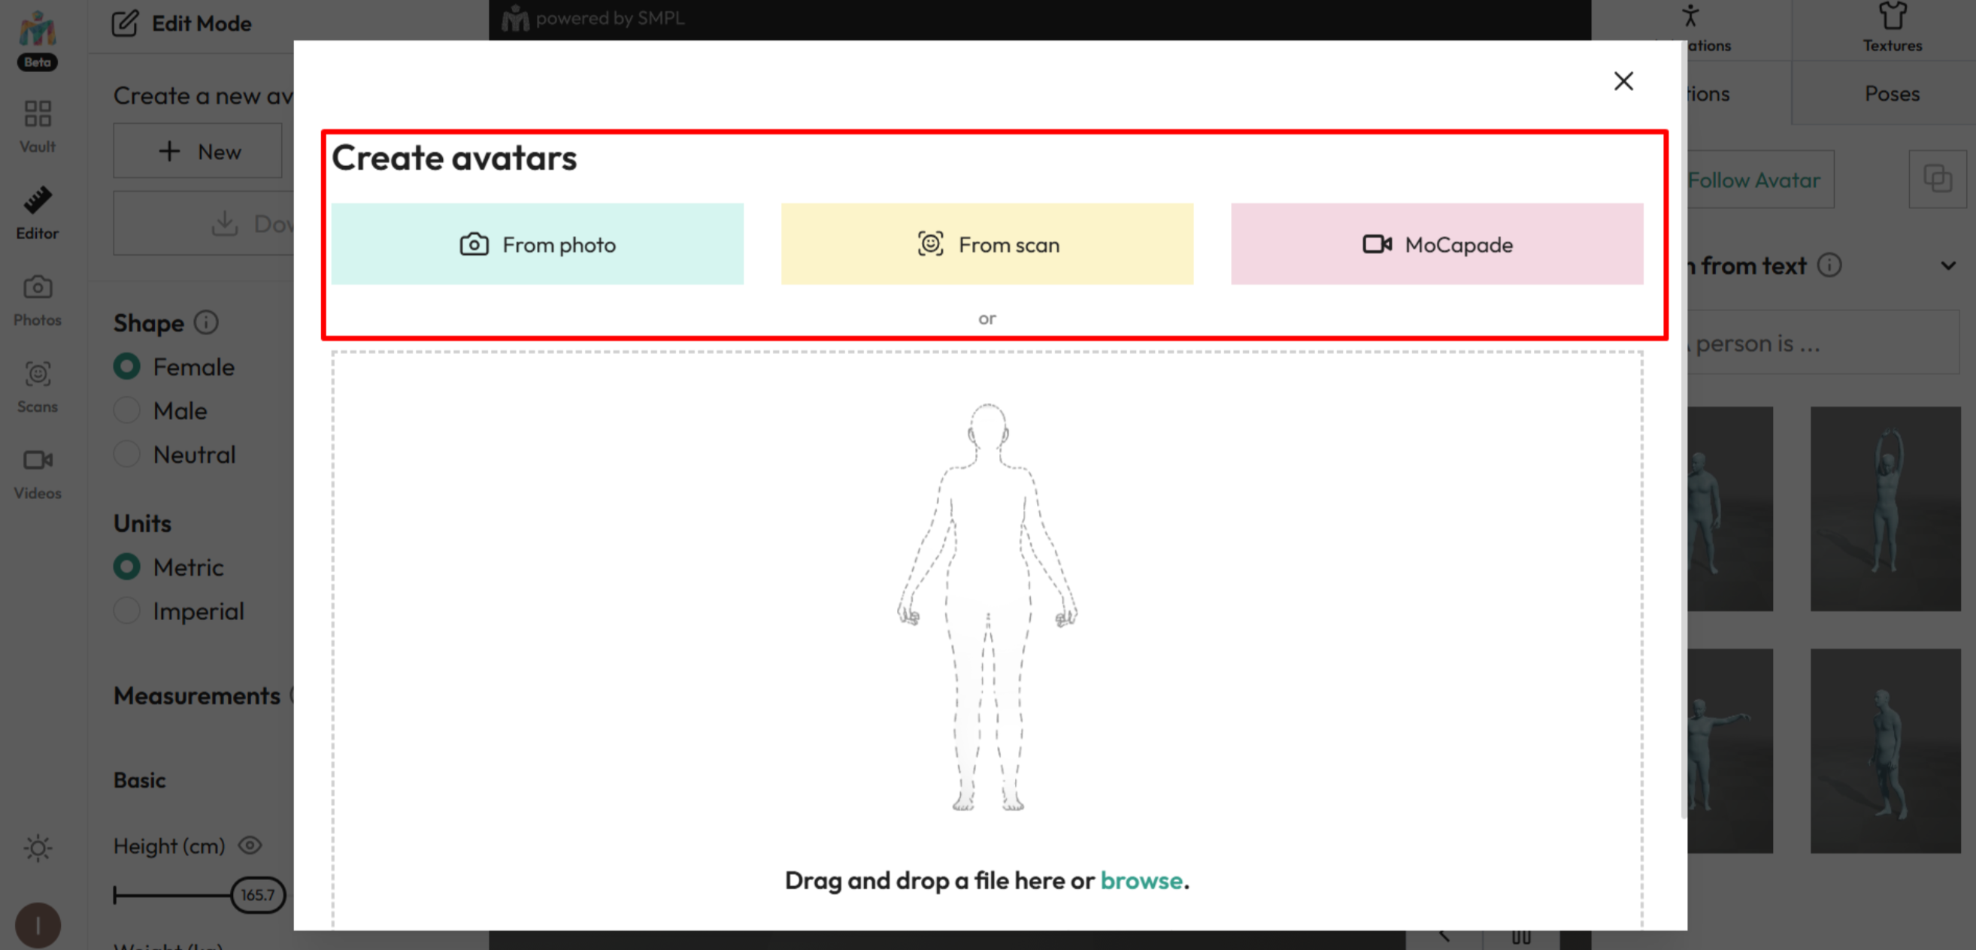Viewport: 1976px width, 950px height.
Task: Close the Create avatars dialog
Action: [1623, 81]
